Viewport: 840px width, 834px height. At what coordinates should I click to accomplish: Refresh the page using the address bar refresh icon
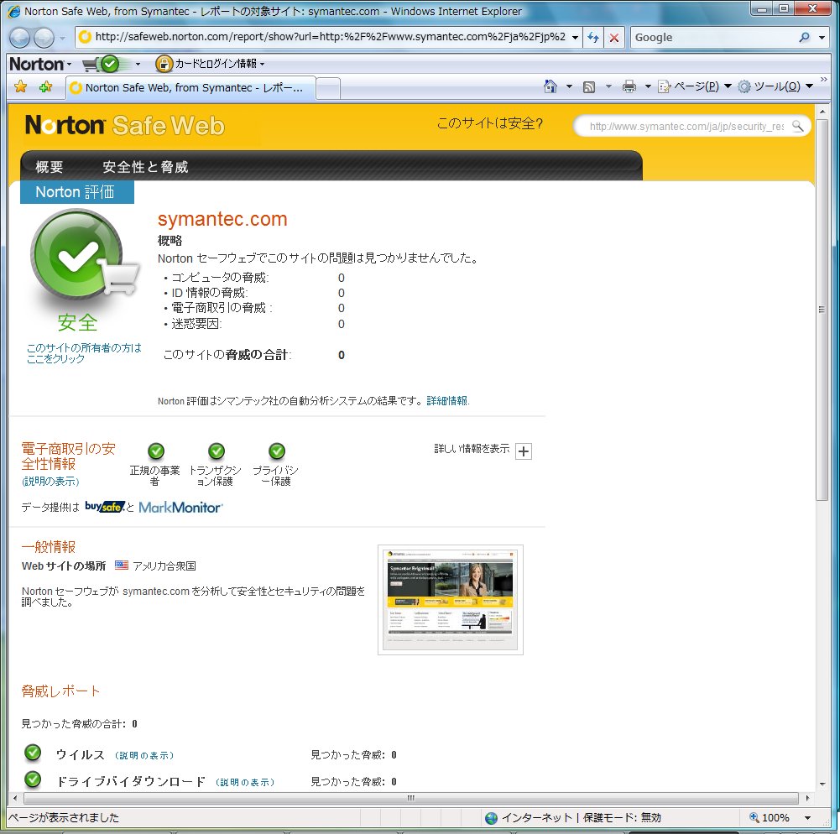[593, 38]
